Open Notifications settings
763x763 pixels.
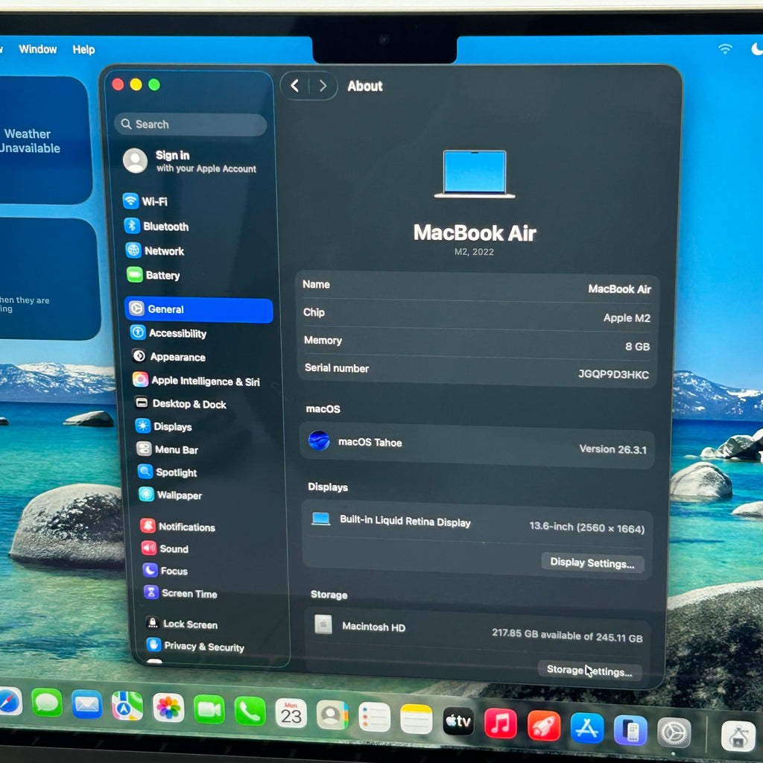[x=178, y=527]
